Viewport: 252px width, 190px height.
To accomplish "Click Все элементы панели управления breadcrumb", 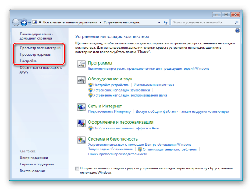I will 70,22.
